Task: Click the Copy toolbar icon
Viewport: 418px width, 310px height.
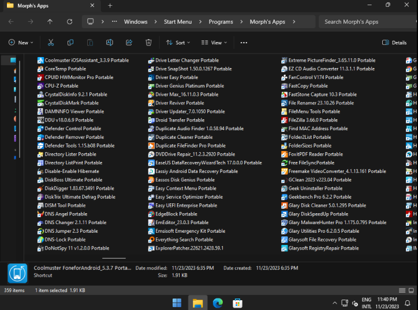Action: coord(70,43)
